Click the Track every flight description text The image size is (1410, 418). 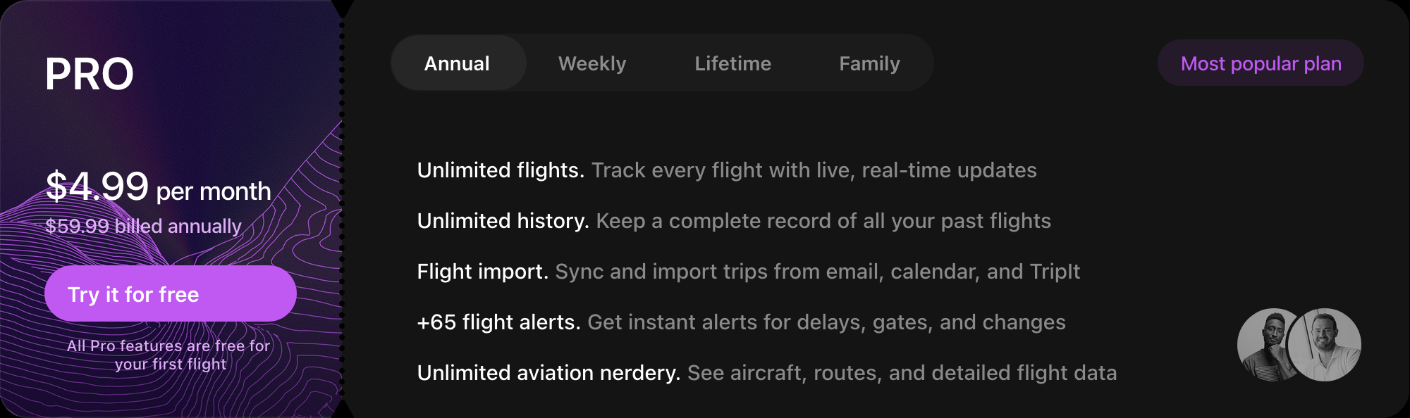click(x=814, y=170)
